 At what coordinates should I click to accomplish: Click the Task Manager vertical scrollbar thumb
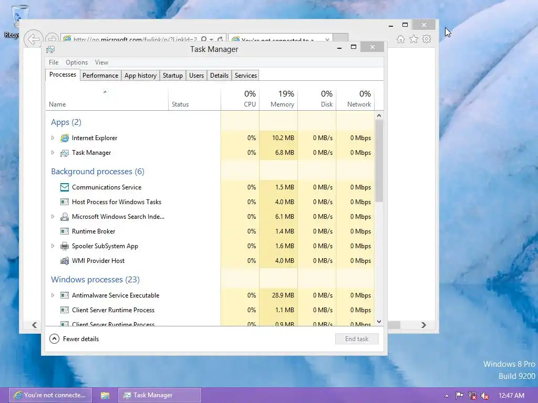379,161
